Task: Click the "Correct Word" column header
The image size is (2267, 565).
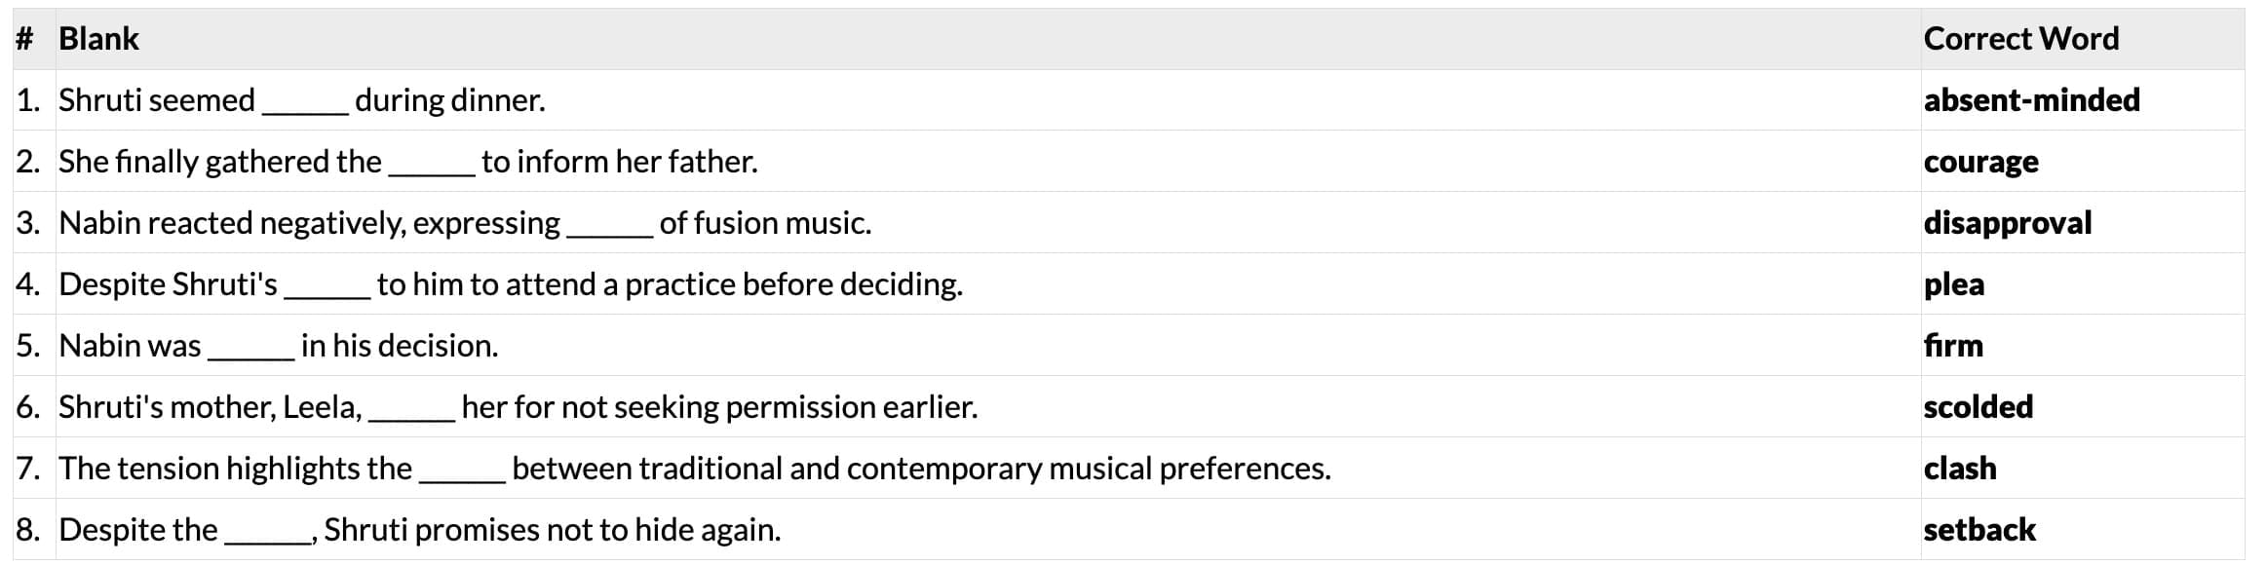Action: point(2020,39)
